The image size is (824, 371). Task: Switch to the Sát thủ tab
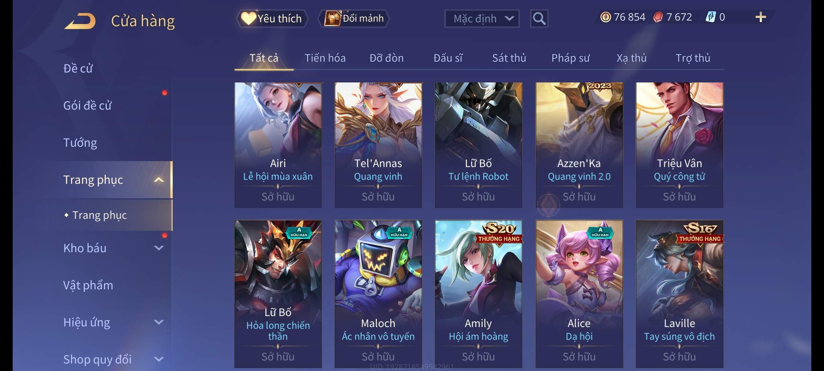pyautogui.click(x=509, y=58)
